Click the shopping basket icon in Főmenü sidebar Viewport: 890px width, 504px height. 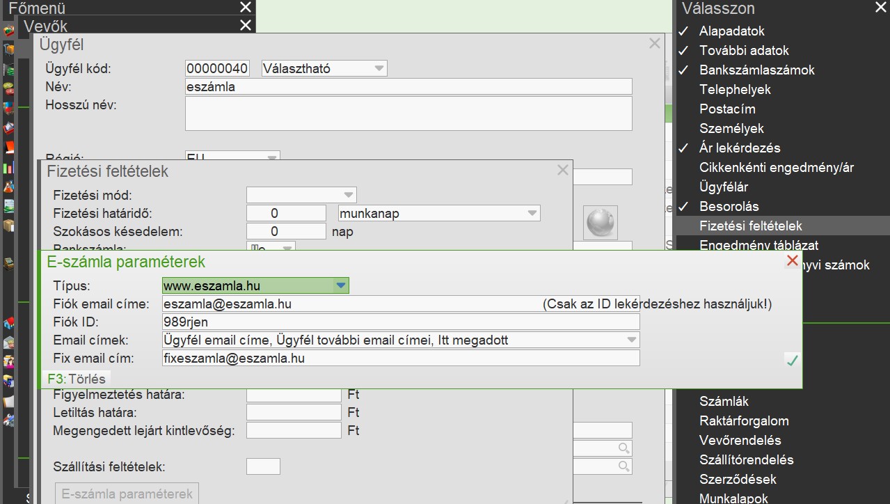[x=8, y=31]
